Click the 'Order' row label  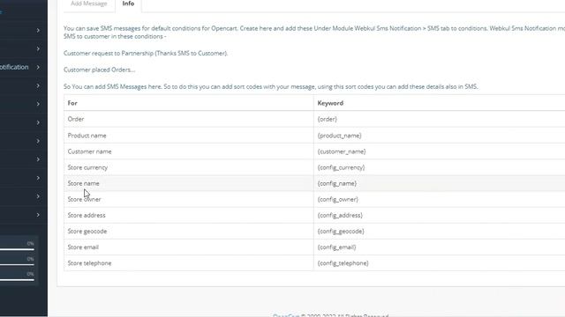click(76, 119)
